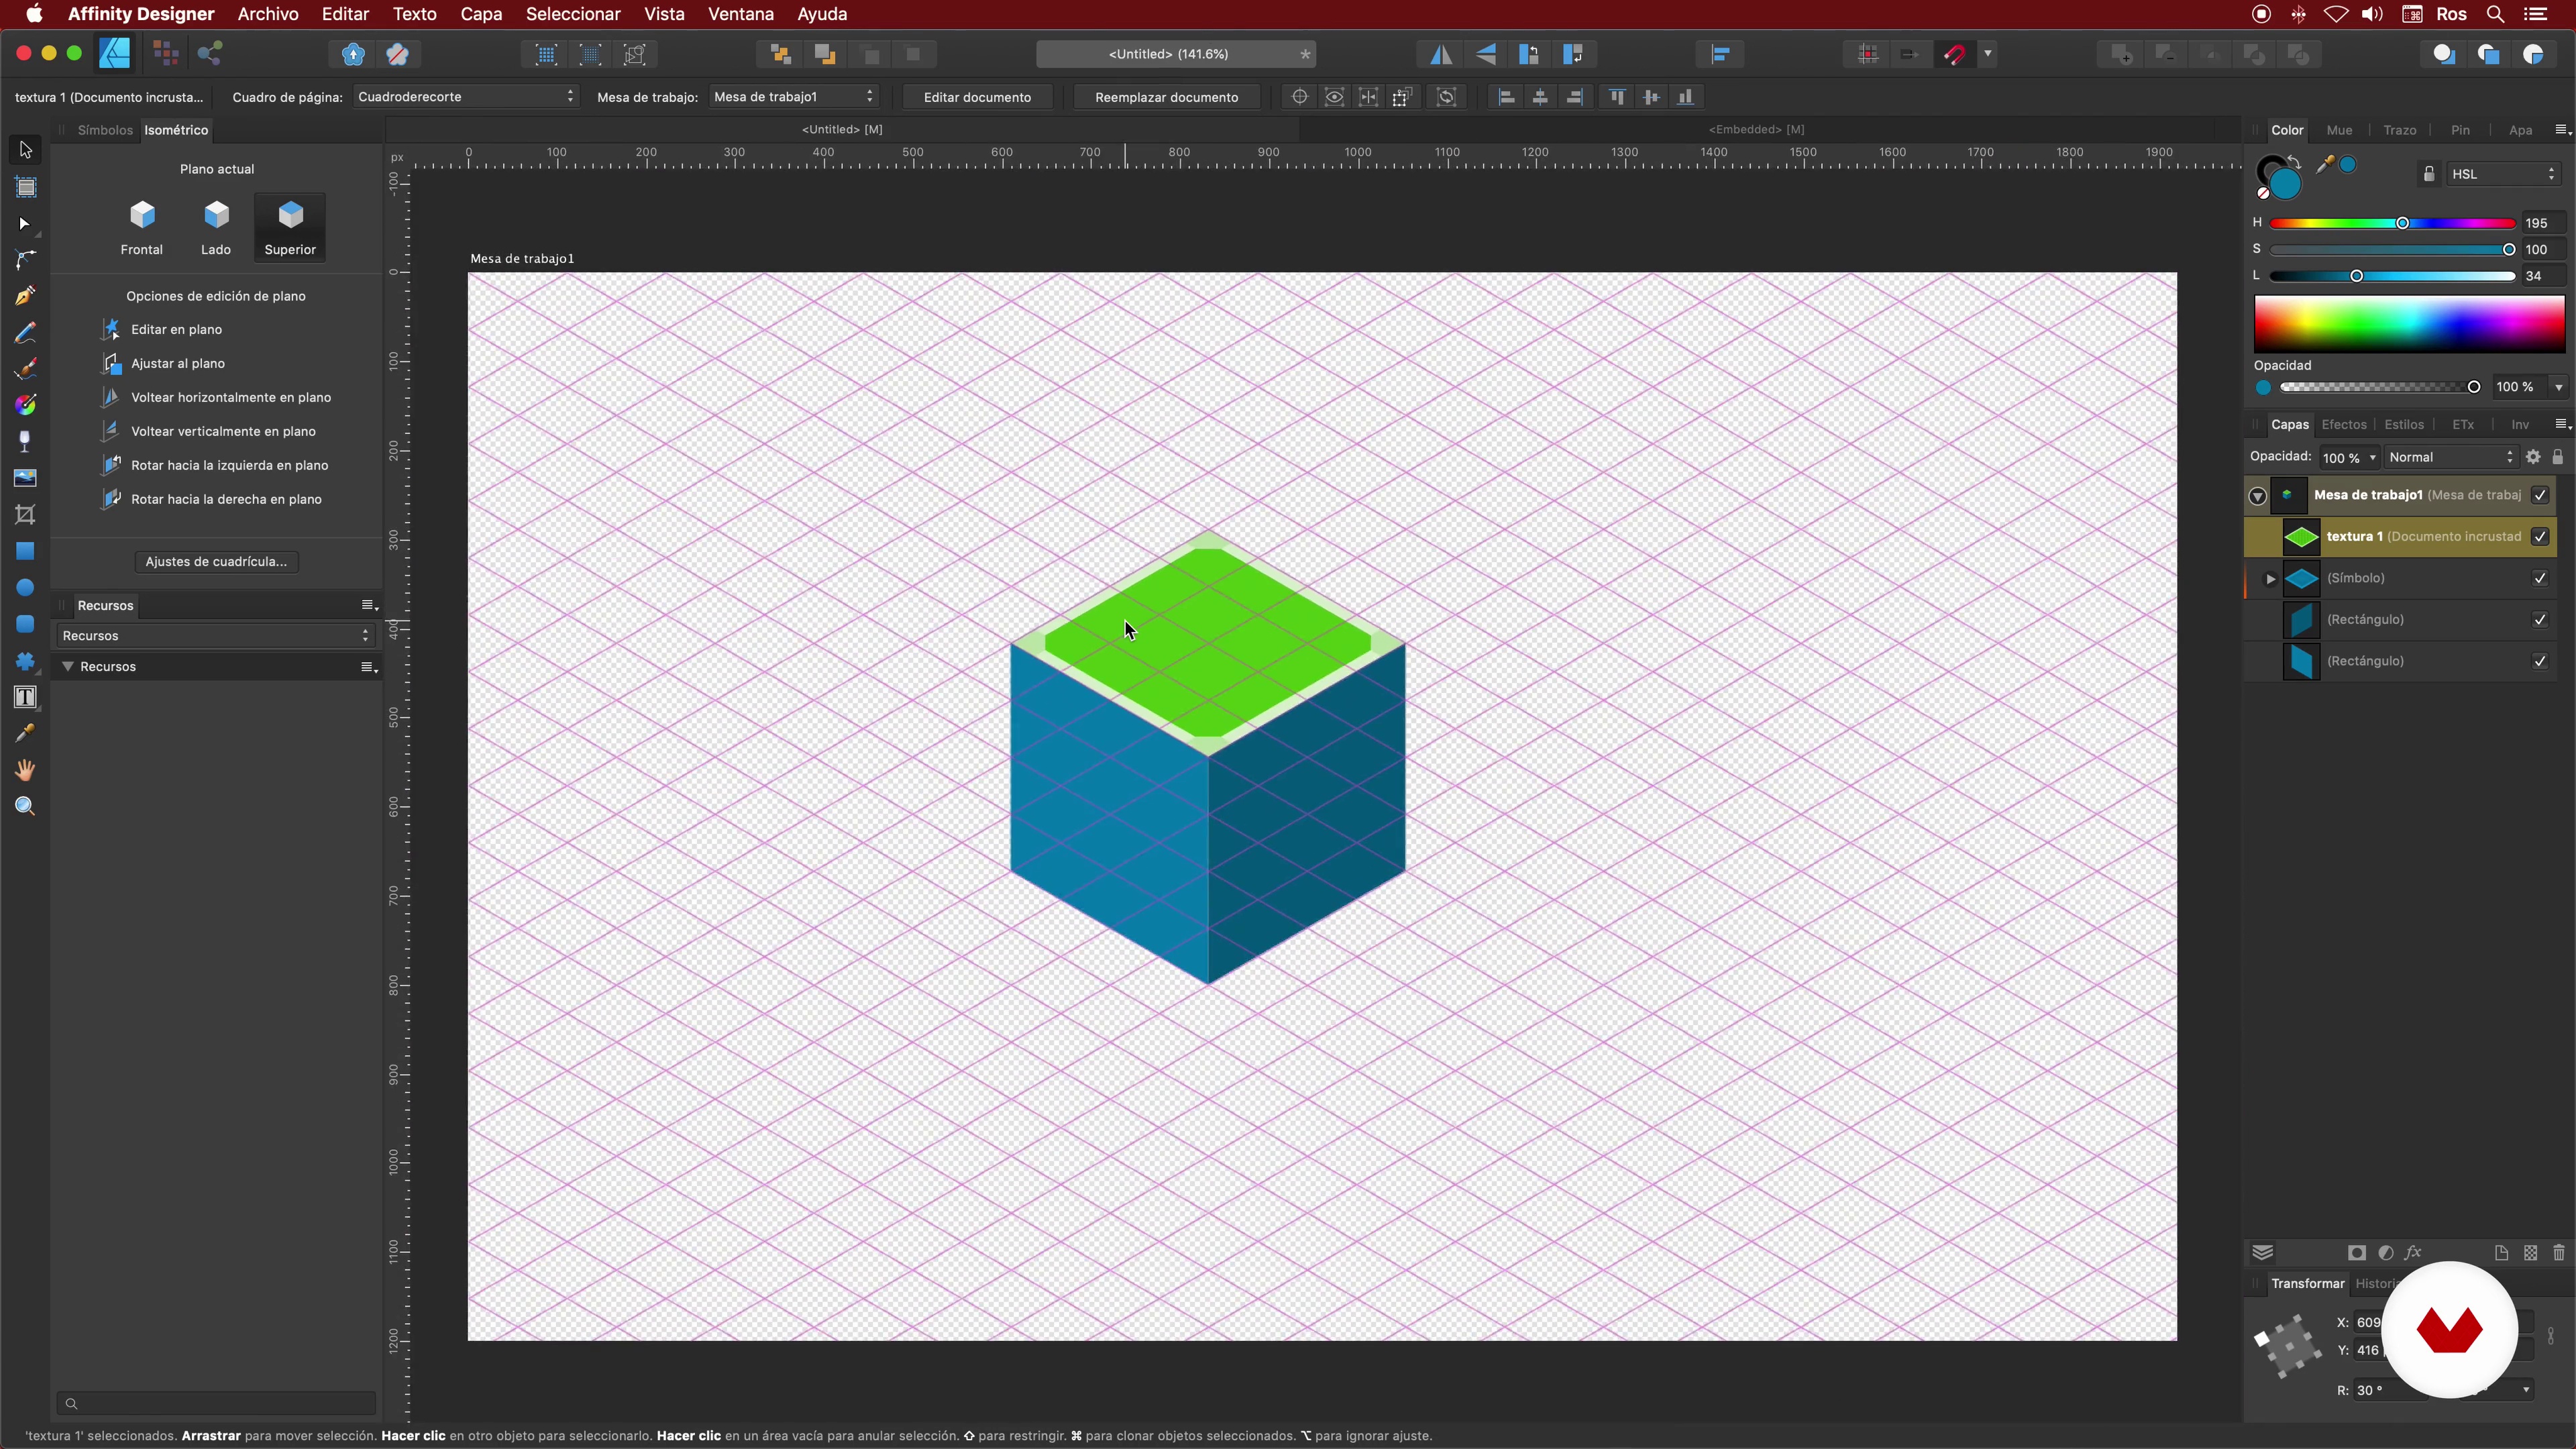Screen dimensions: 2576x1449
Task: Open the Vista menu
Action: [664, 14]
